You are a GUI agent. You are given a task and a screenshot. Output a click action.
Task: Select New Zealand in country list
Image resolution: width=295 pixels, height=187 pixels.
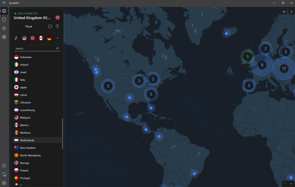point(37,148)
